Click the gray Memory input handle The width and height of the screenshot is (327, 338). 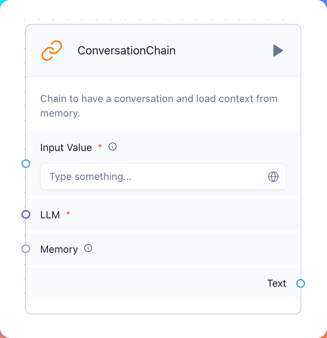coord(26,249)
